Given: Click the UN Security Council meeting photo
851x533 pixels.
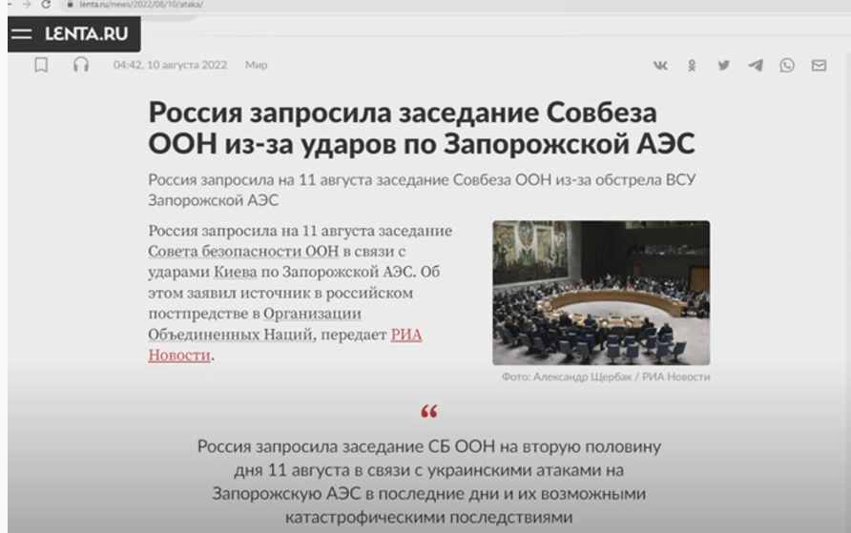Looking at the screenshot, I should tap(600, 293).
